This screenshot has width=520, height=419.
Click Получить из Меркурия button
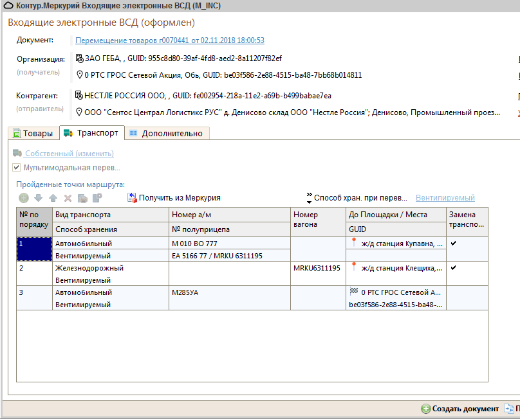(x=174, y=198)
